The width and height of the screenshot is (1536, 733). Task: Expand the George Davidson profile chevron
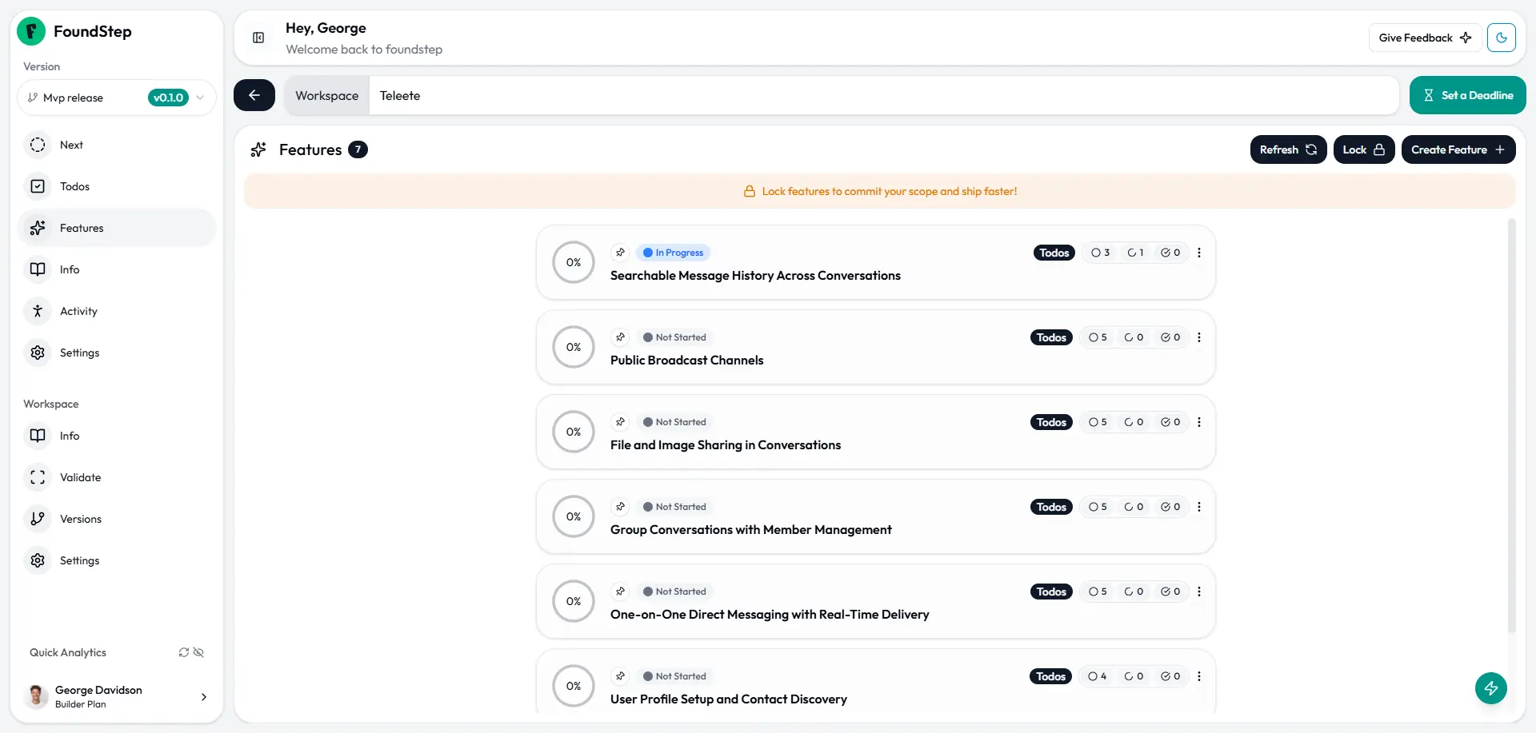coord(204,697)
